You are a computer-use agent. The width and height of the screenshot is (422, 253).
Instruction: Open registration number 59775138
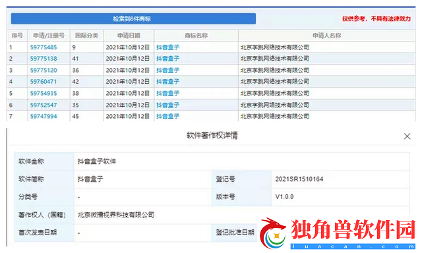point(44,59)
